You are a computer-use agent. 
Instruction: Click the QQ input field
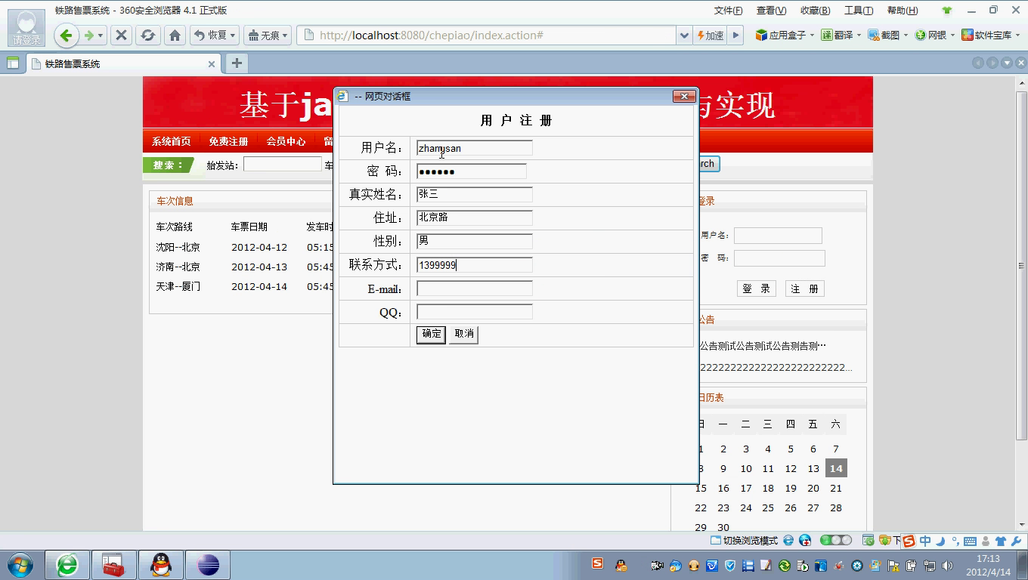[x=474, y=312]
